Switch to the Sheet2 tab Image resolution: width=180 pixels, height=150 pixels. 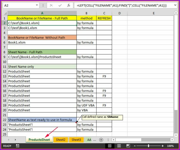click(x=60, y=140)
